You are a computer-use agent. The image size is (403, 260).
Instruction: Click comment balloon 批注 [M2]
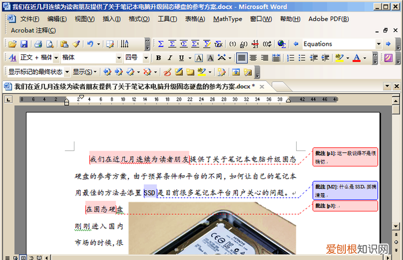coord(345,191)
